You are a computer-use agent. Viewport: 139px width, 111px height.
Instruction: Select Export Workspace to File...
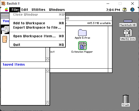pos(37,28)
